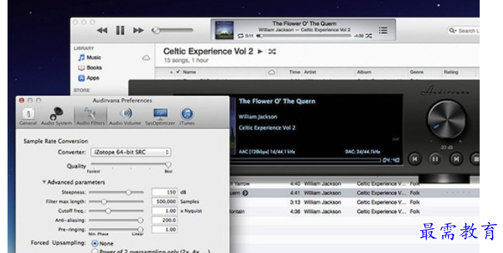
Task: Select None for Forced Upsampling
Action: click(x=95, y=243)
